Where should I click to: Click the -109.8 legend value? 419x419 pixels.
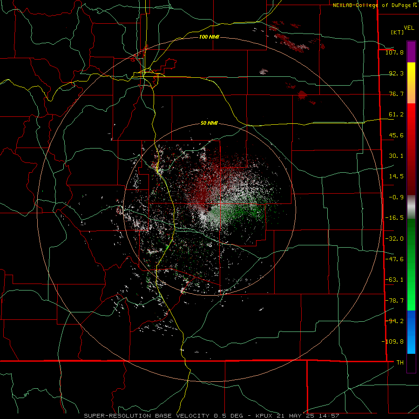click(x=392, y=342)
